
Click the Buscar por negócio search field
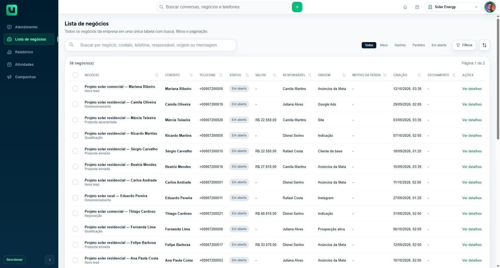(x=150, y=45)
